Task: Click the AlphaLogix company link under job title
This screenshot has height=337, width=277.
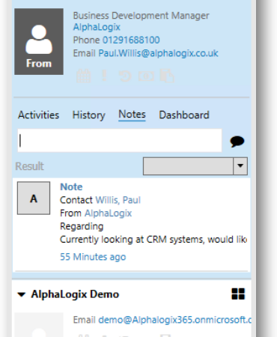Action: tap(97, 27)
